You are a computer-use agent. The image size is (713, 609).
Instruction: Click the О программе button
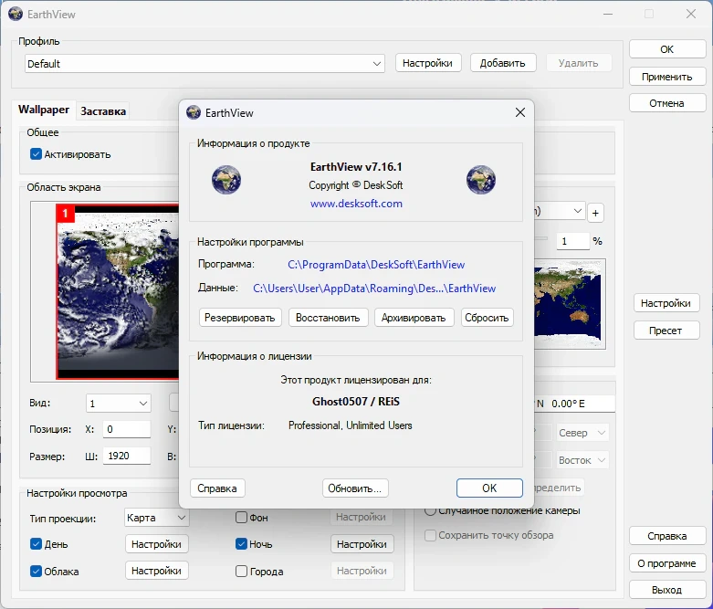point(667,563)
